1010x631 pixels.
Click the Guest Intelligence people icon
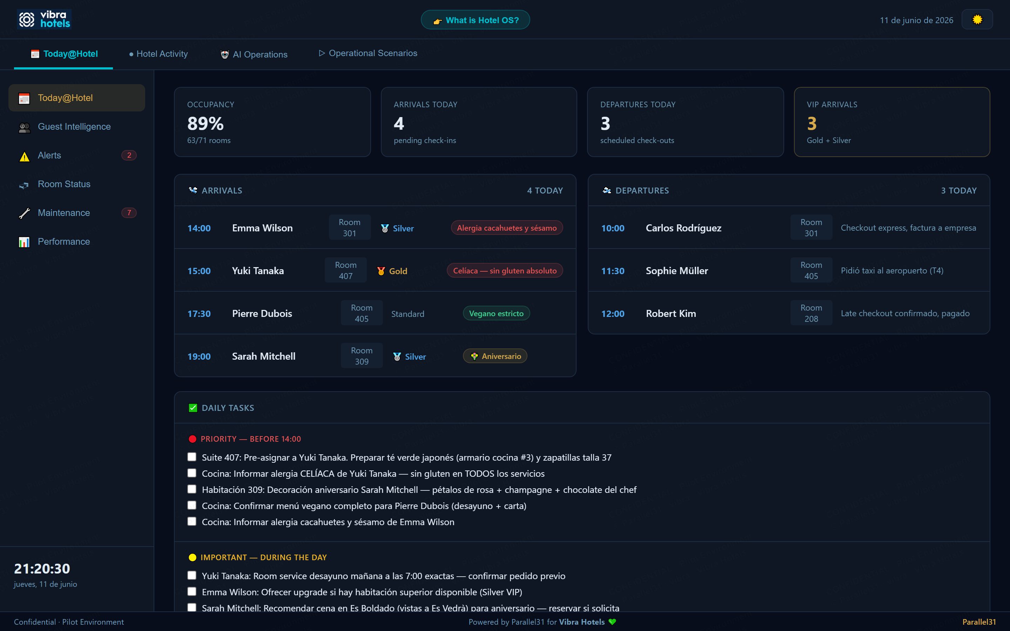click(x=24, y=127)
